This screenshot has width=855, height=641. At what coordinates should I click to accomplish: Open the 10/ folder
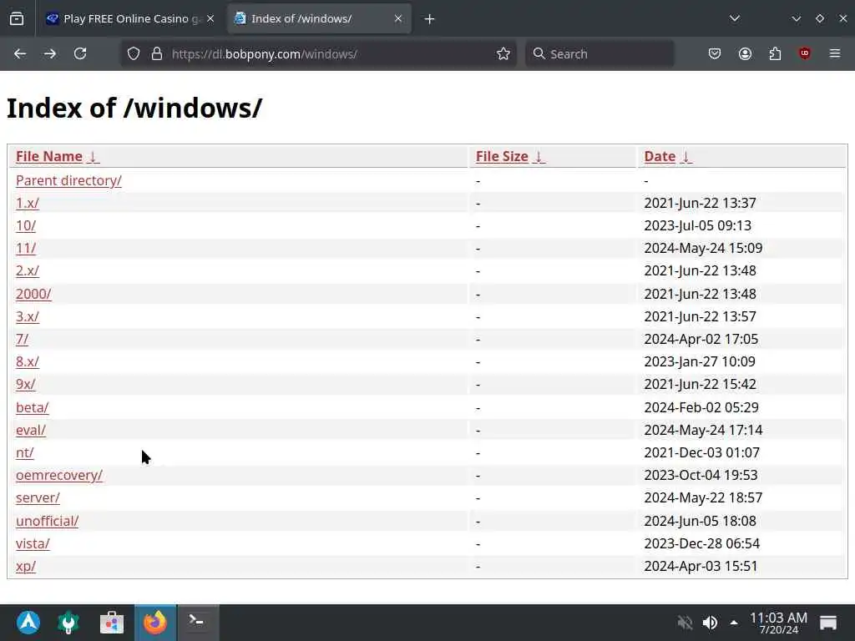pos(26,225)
